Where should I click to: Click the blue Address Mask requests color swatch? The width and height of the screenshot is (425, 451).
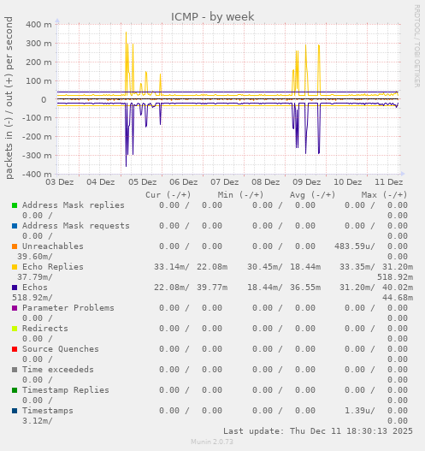[x=15, y=226]
